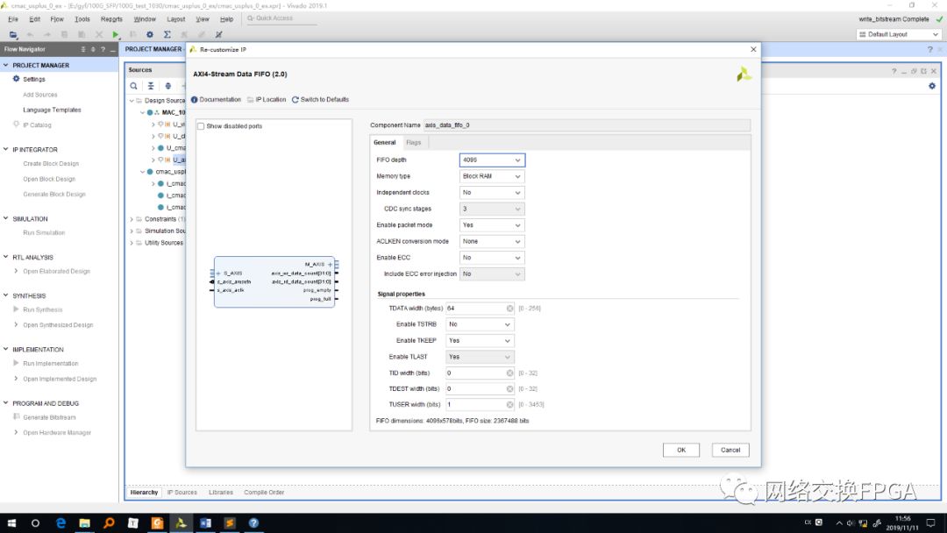
Task: Click the OK button
Action: pos(681,451)
